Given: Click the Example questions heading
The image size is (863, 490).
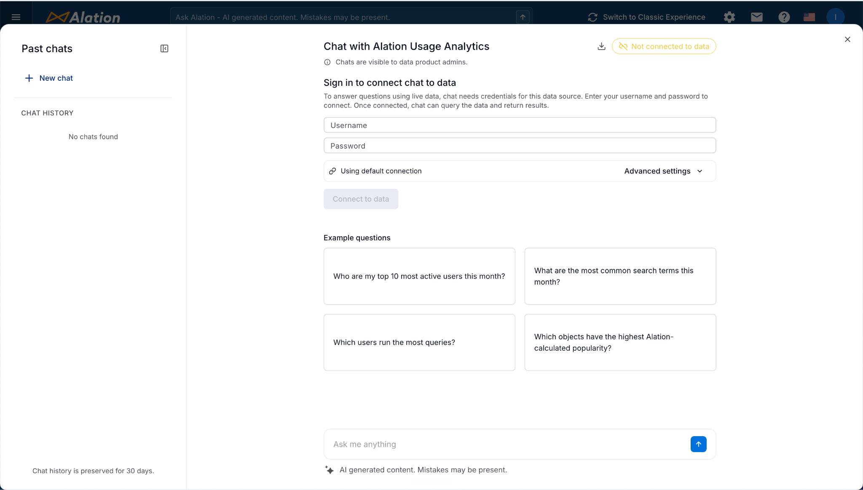Looking at the screenshot, I should (357, 238).
